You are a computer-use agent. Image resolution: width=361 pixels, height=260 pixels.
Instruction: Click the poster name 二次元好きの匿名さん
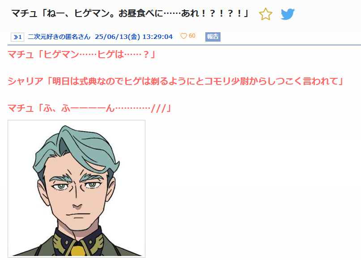pyautogui.click(x=59, y=37)
